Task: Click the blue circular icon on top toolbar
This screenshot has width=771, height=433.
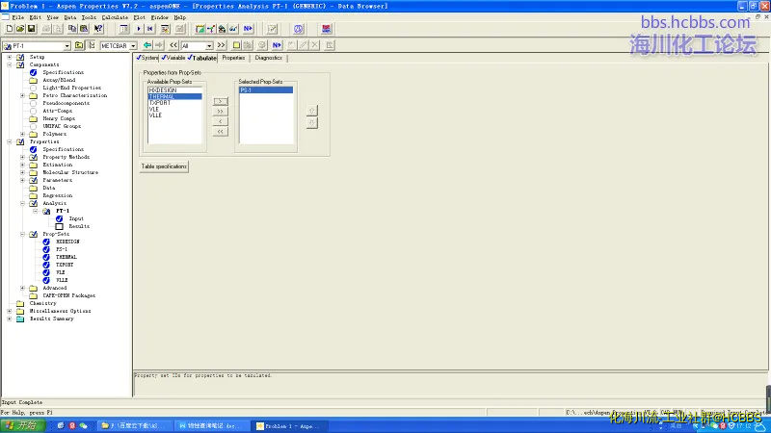Action: 298,29
